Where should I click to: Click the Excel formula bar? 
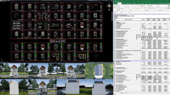pos(150,12)
